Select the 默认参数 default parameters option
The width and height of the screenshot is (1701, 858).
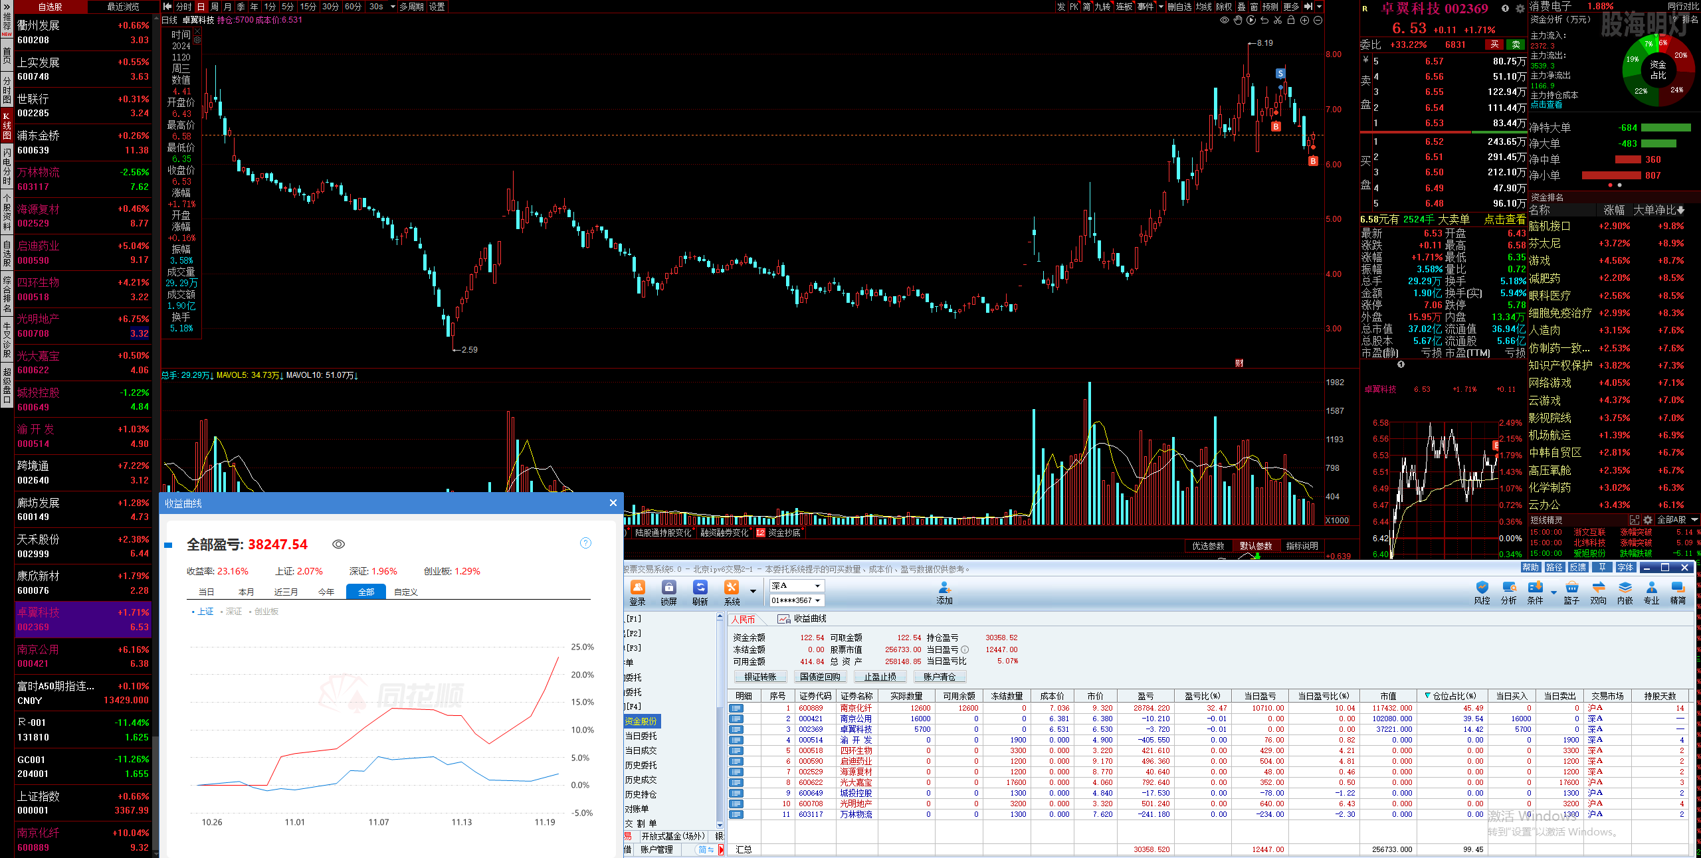1255,546
